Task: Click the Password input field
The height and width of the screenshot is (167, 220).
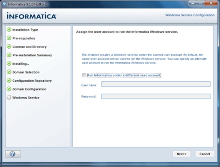Action: click(x=156, y=96)
